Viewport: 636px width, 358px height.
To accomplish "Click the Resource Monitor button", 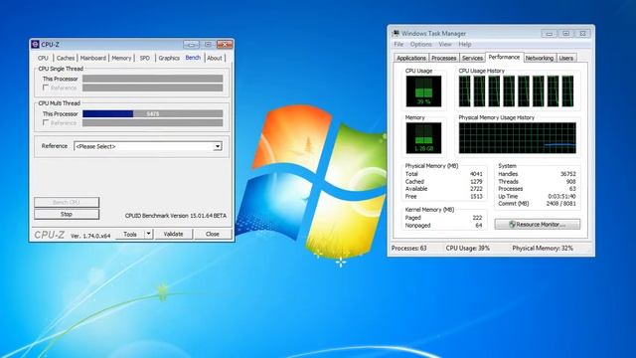I will pos(538,224).
